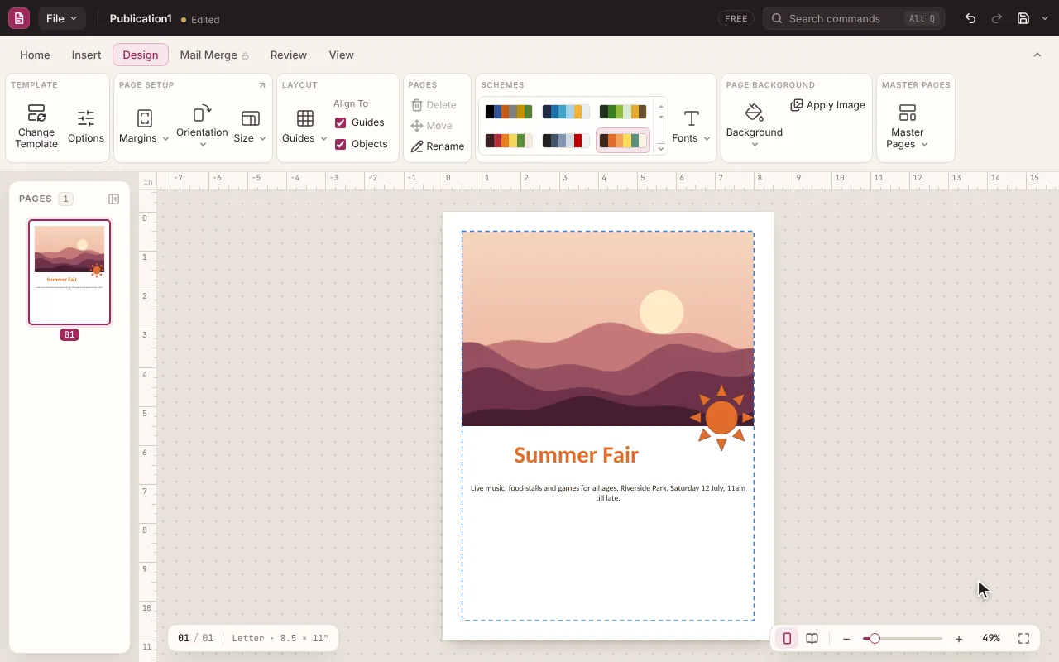Expand the color schemes gallery
Screen dimensions: 1059x662
coord(661,147)
